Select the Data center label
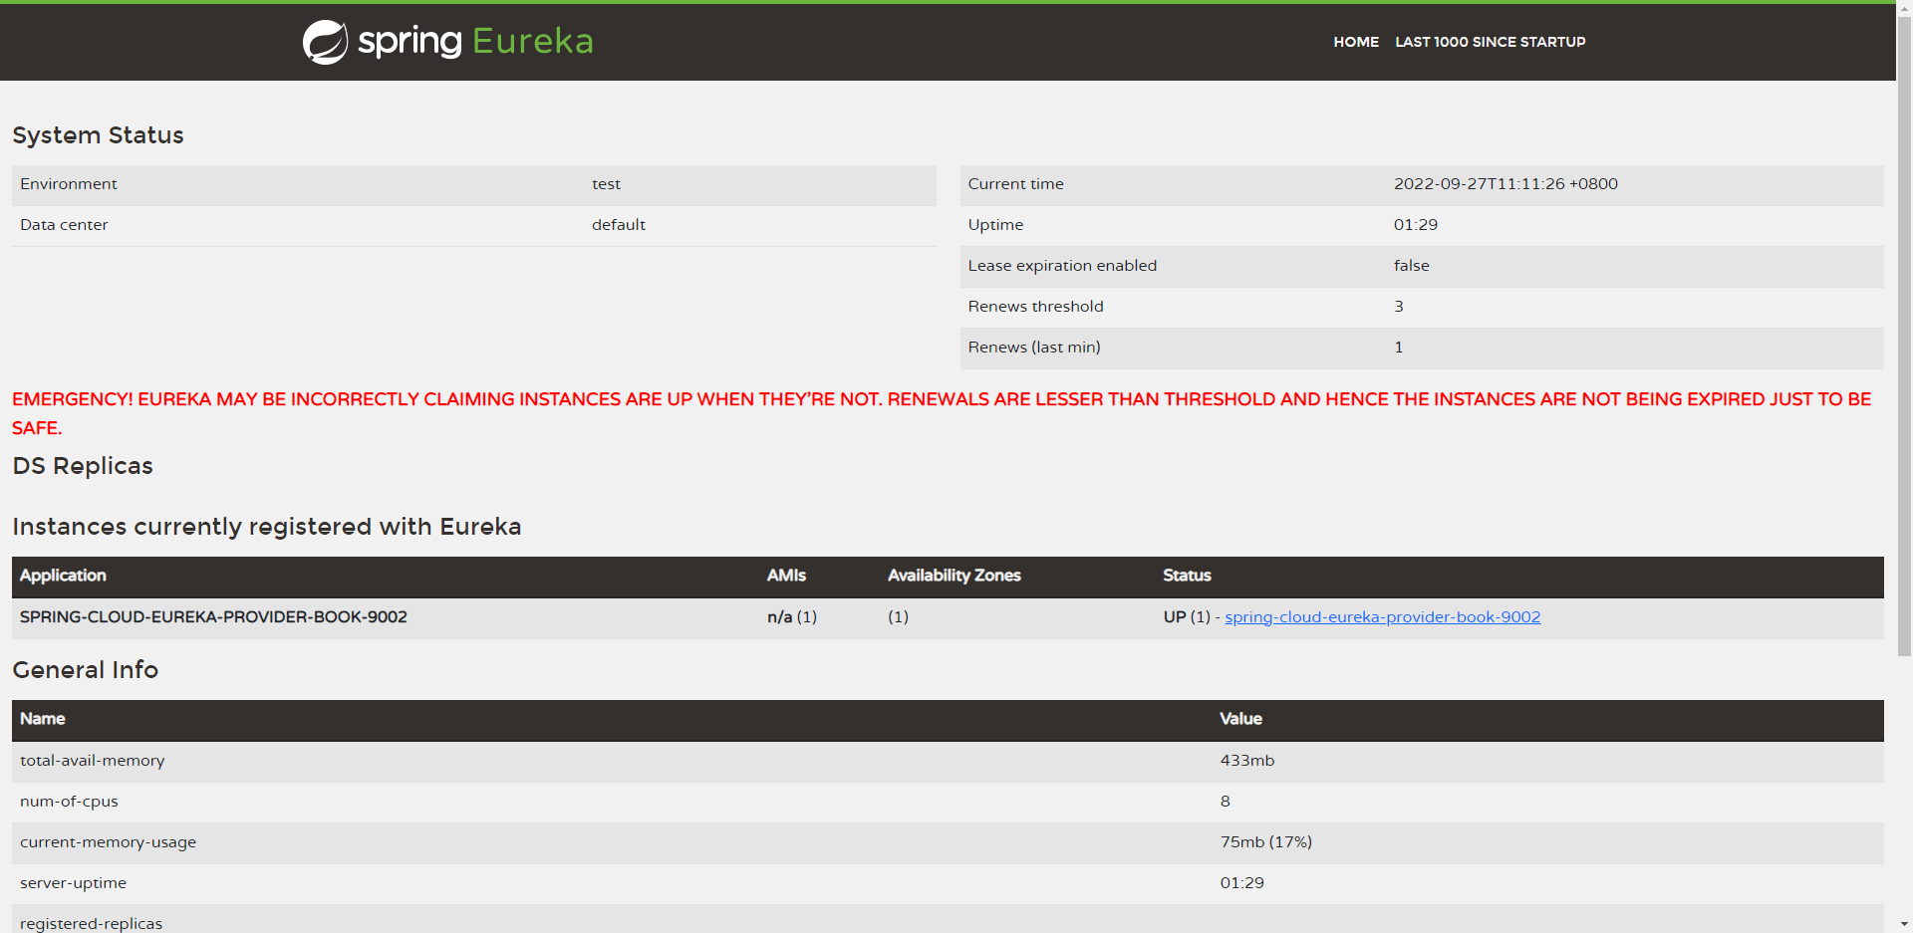Viewport: 1913px width, 933px height. [x=64, y=225]
